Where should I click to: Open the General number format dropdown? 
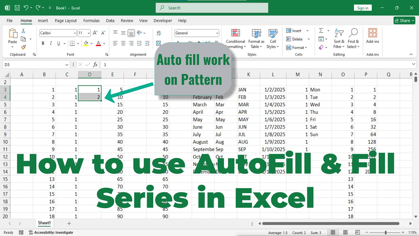point(217,33)
